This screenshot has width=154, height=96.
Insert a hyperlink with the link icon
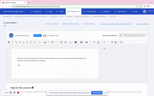[x=31, y=42]
